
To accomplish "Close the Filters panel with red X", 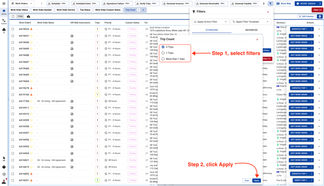I will (x=268, y=12).
